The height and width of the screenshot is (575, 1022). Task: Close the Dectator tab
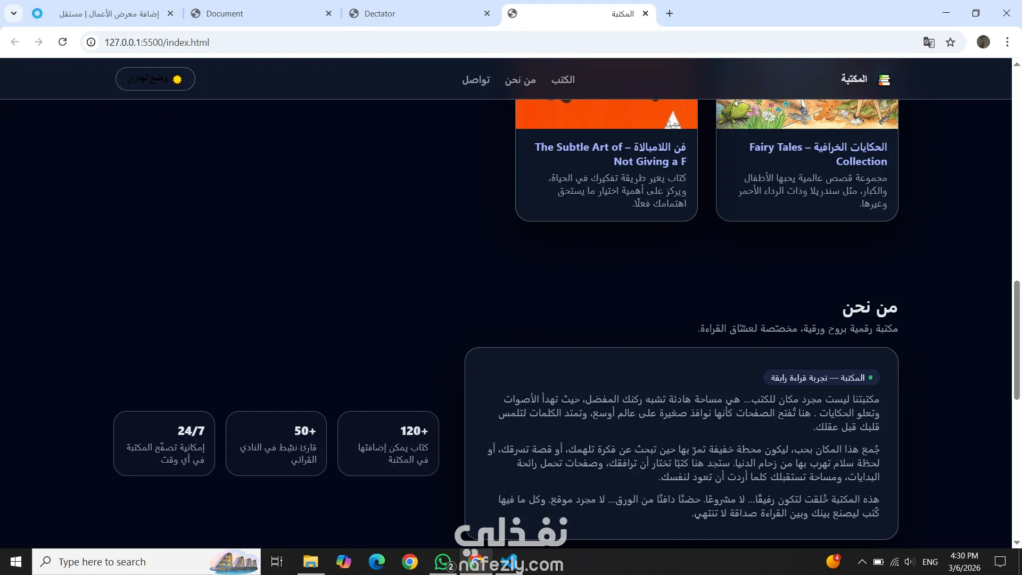pos(487,13)
